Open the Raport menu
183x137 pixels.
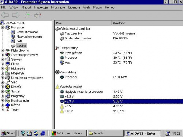pos(26,8)
